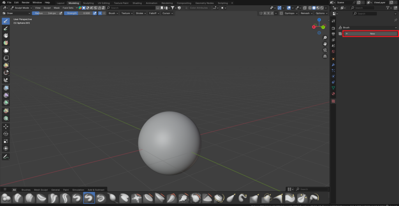
Task: Open the File menu
Action: [x=9, y=3]
